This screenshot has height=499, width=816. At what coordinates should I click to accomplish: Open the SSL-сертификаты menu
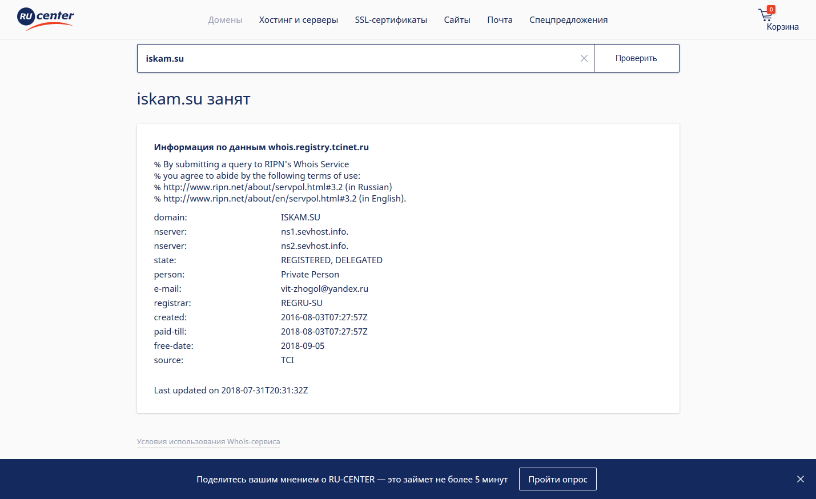click(x=391, y=20)
